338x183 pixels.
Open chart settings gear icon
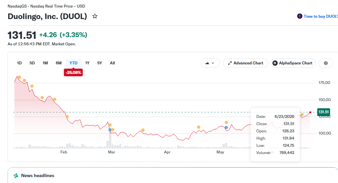(326, 63)
